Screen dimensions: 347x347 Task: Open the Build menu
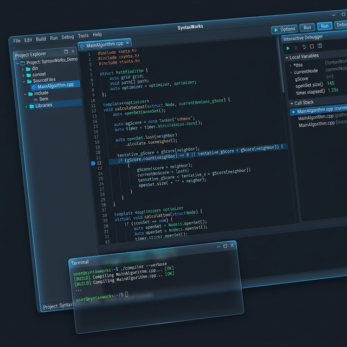pos(41,40)
